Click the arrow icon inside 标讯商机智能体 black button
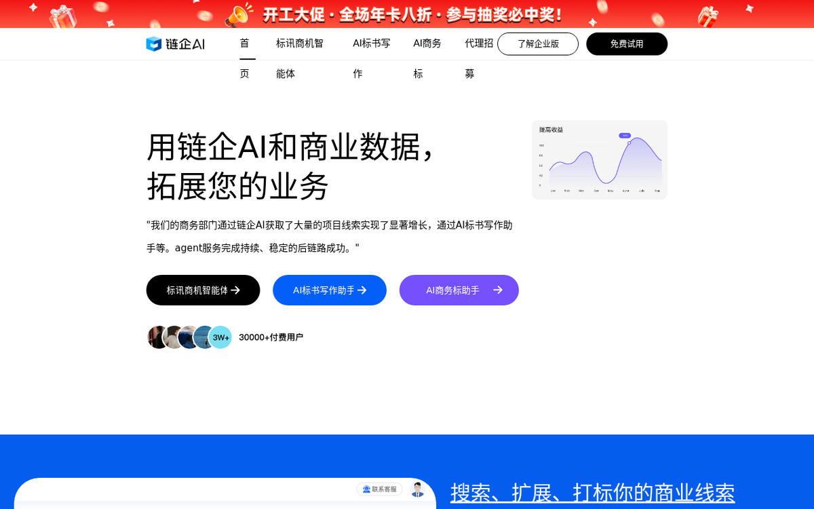The height and width of the screenshot is (509, 814). pos(235,290)
